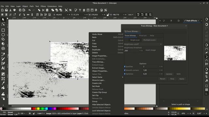209x117 pixels.
Task: Click the Cut scissors icon
Action: [43, 10]
